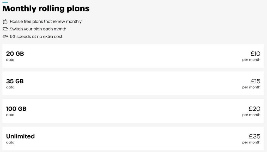The height and width of the screenshot is (152, 267).
Task: Click the 20 GB heading label
Action: point(15,54)
